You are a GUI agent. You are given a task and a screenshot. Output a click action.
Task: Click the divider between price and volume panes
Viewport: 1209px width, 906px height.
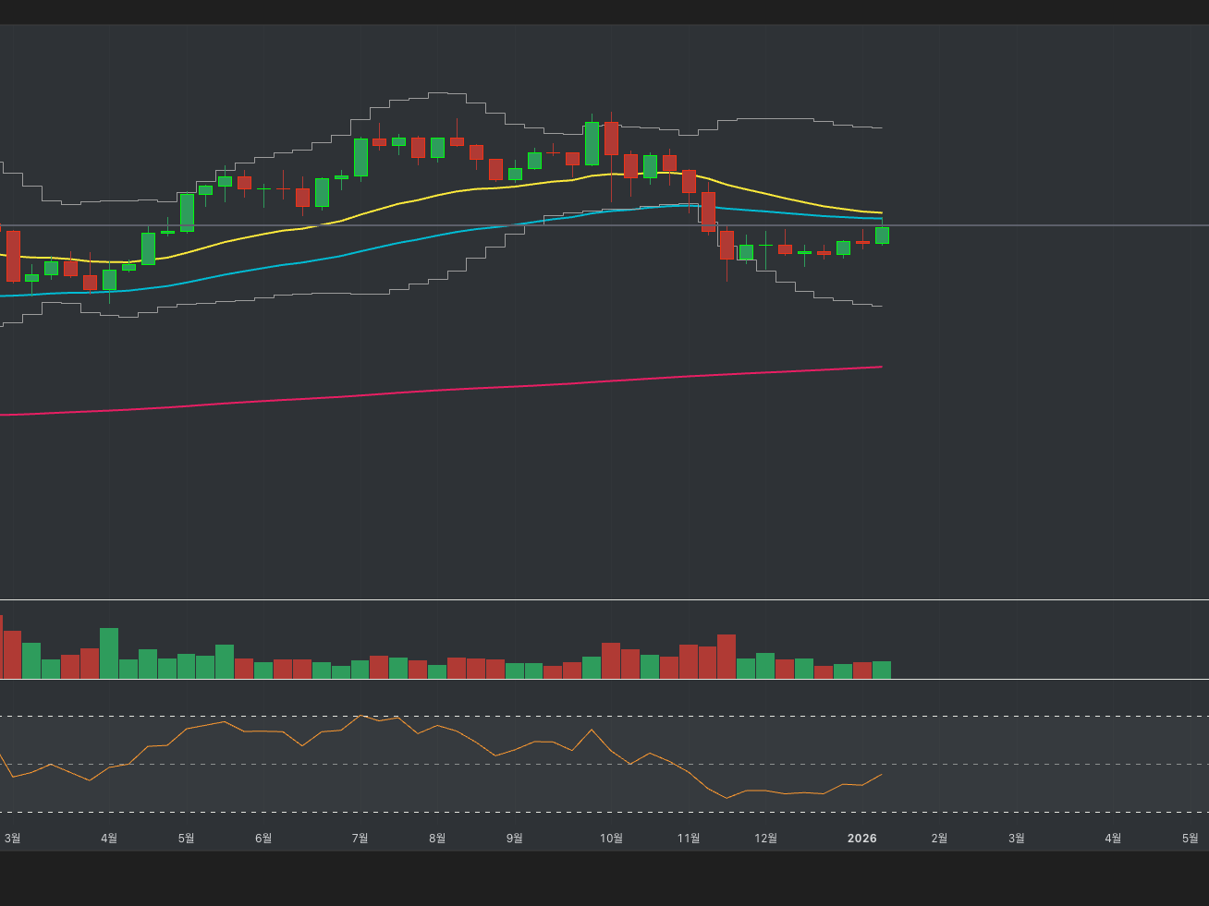point(1017,600)
